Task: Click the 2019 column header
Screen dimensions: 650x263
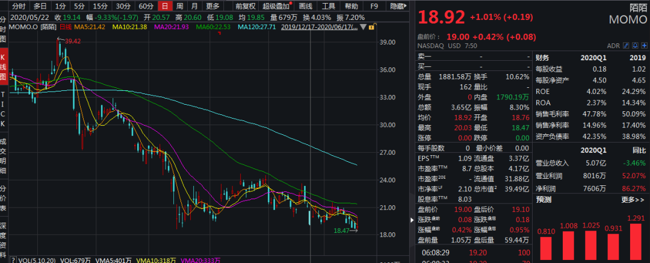Action: pos(637,58)
